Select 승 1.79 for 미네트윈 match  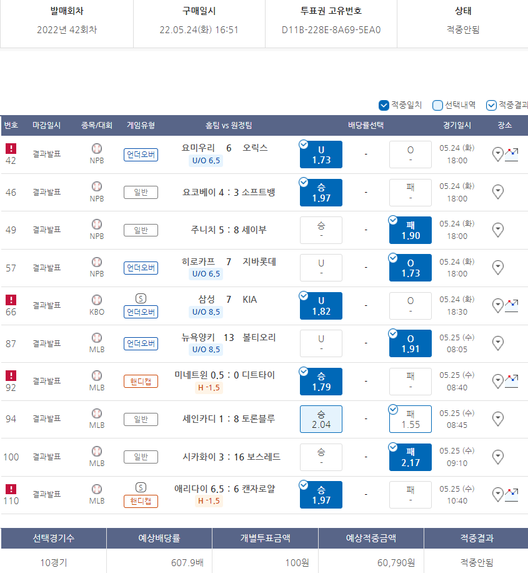(x=321, y=382)
